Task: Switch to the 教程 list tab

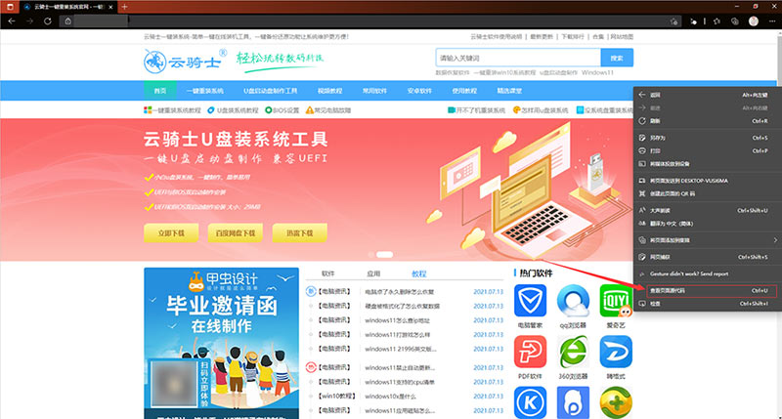Action: point(419,273)
